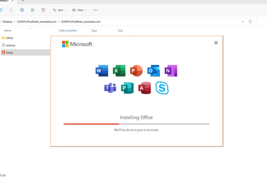Open a new Explorer tab with plus
The height and width of the screenshot is (178, 267).
pos(23,1)
